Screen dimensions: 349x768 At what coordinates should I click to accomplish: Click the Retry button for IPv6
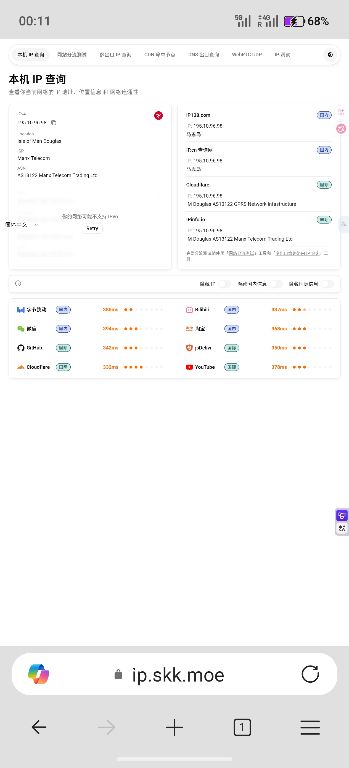tap(92, 228)
